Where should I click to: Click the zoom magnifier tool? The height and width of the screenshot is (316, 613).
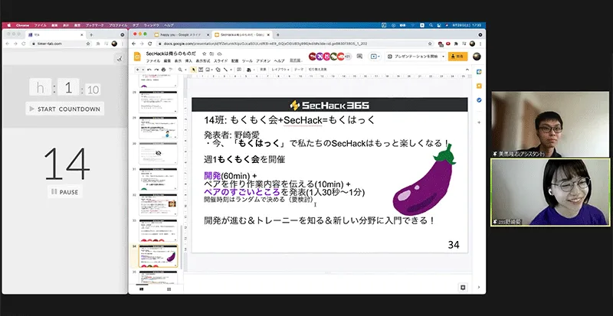tap(180, 70)
